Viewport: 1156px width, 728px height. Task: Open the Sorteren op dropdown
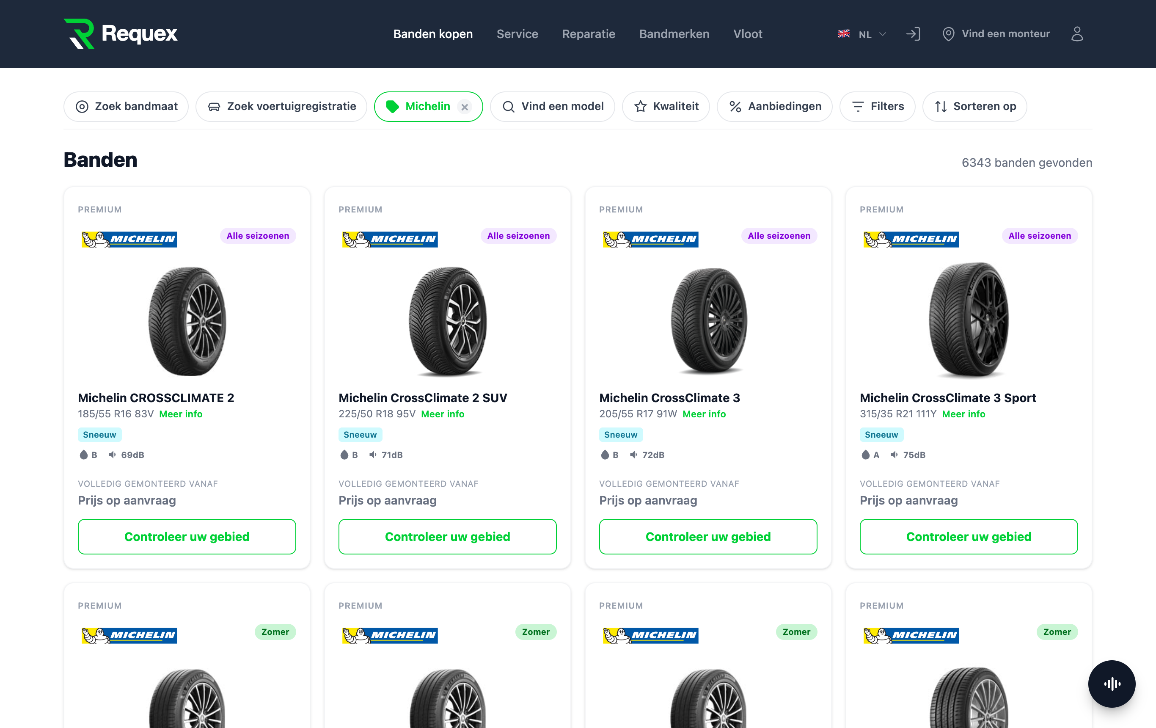point(974,107)
